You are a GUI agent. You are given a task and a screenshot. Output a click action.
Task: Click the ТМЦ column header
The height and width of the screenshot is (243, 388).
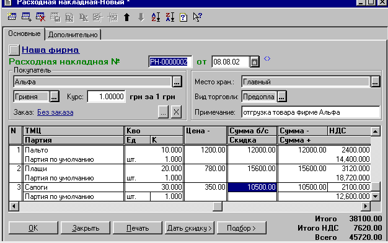(73, 131)
